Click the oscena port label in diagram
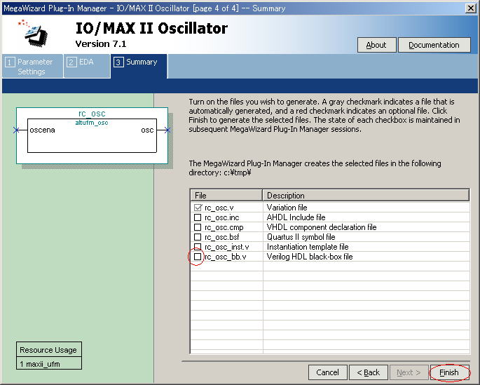Screen dimensions: 480x385 pyautogui.click(x=42, y=130)
